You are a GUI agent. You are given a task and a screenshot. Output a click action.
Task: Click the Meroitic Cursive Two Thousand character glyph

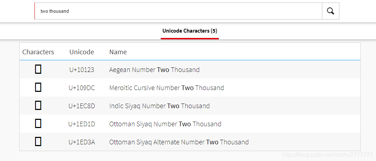click(38, 88)
